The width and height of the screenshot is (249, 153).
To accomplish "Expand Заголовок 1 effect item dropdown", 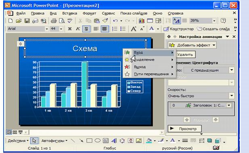I will pyautogui.click(x=229, y=105).
